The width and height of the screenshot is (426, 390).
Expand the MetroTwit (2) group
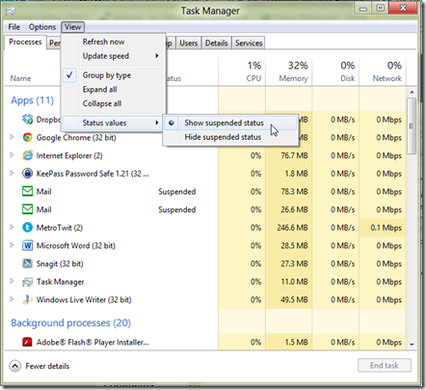pyautogui.click(x=12, y=227)
